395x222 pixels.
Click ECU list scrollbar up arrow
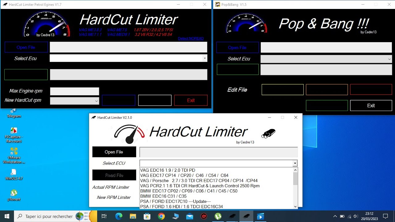(295, 170)
